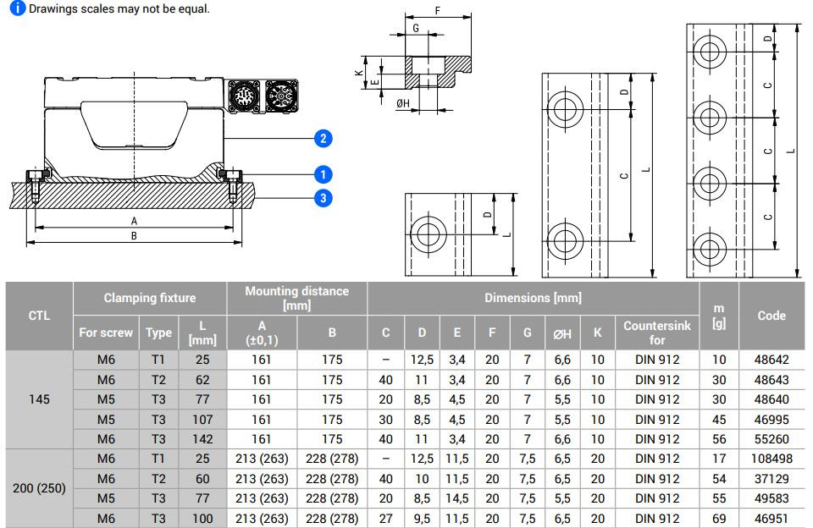Click blue callout marker number 1
The height and width of the screenshot is (528, 813).
pos(323,174)
